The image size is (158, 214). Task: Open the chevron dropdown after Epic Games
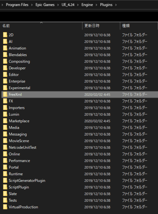point(58,5)
